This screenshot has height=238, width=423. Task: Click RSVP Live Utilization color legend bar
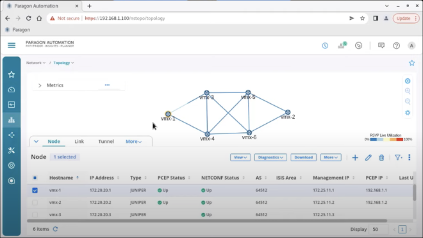386,139
